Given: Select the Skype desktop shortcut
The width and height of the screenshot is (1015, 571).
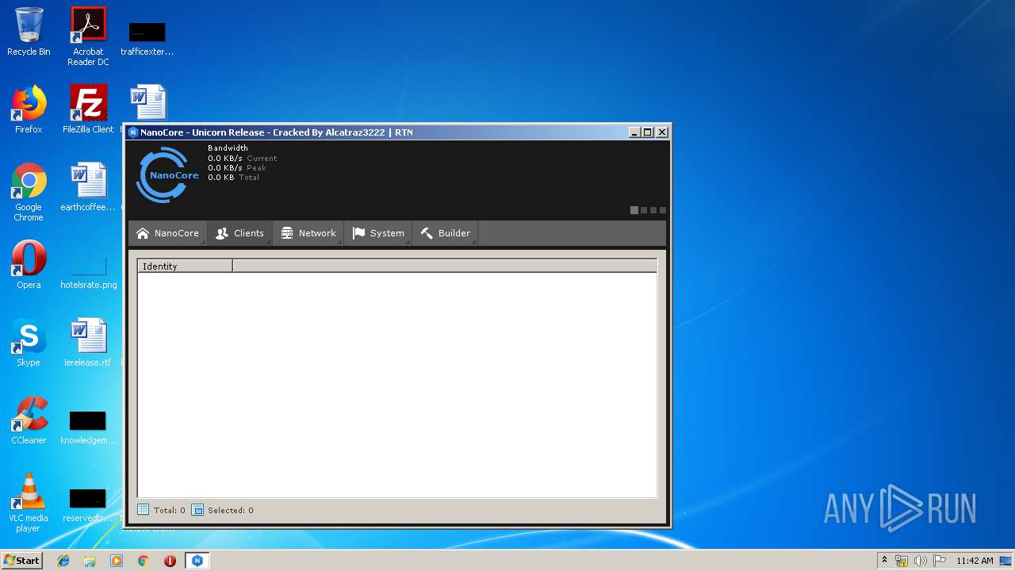Looking at the screenshot, I should [x=29, y=343].
